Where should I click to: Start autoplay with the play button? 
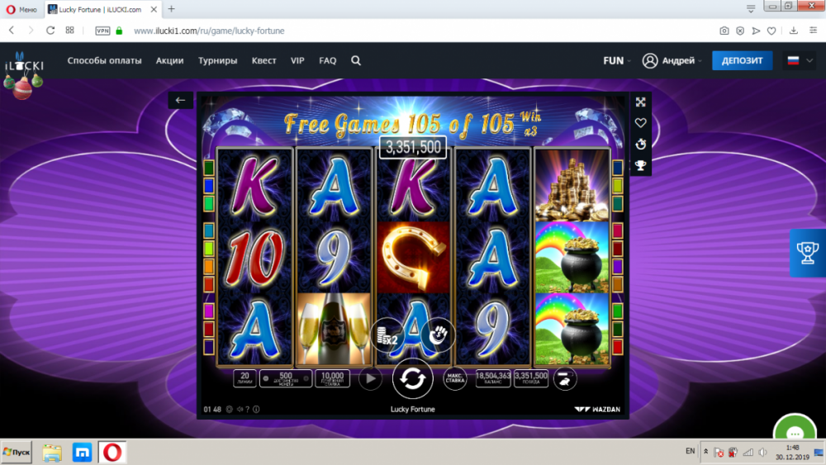tap(370, 378)
